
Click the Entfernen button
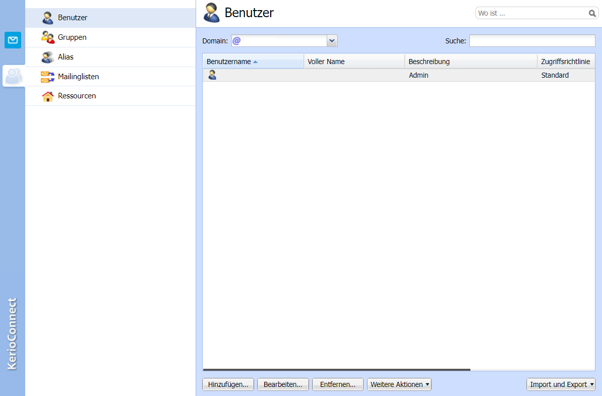(337, 384)
